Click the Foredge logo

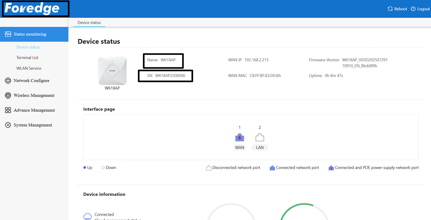click(32, 8)
